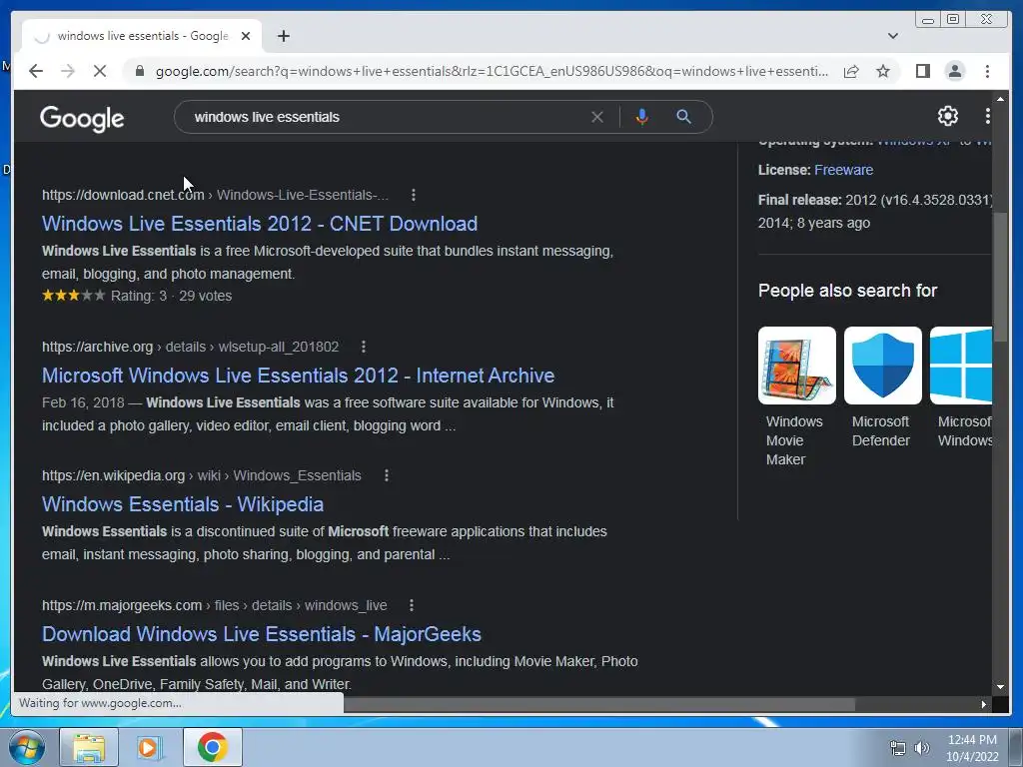
Task: Click the forward navigation arrow
Action: coord(68,71)
